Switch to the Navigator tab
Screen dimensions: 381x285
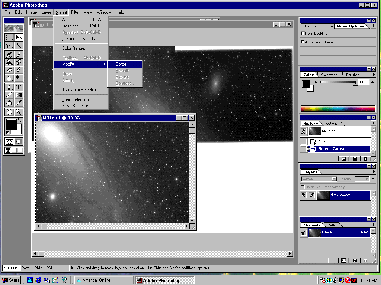click(313, 26)
